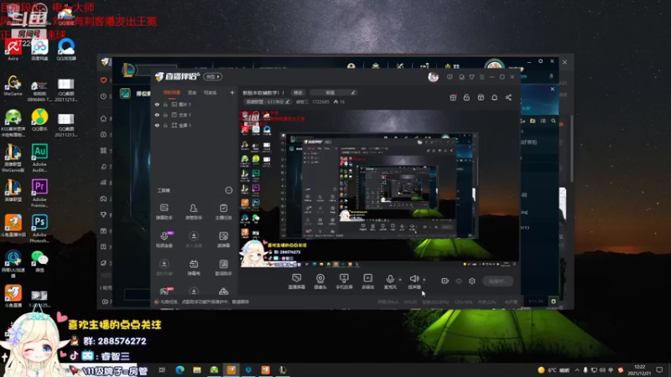The height and width of the screenshot is (377, 671).
Task: Lock the 图片 1 layer
Action: (x=165, y=104)
